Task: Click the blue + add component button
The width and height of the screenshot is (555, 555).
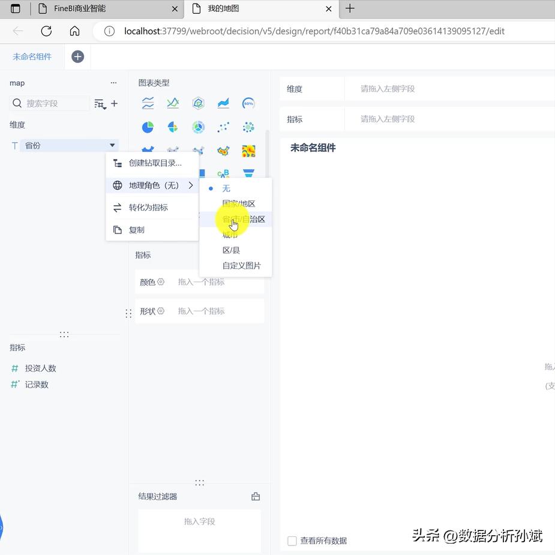Action: (x=77, y=56)
